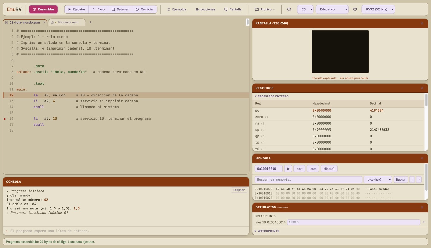
Task: Click the gp register row name
Action: tap(257, 136)
